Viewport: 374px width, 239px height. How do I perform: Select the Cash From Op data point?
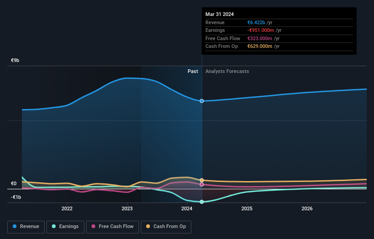click(x=202, y=180)
